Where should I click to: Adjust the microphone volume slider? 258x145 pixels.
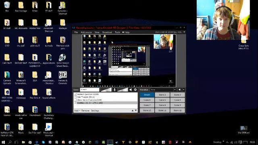(x=106, y=90)
